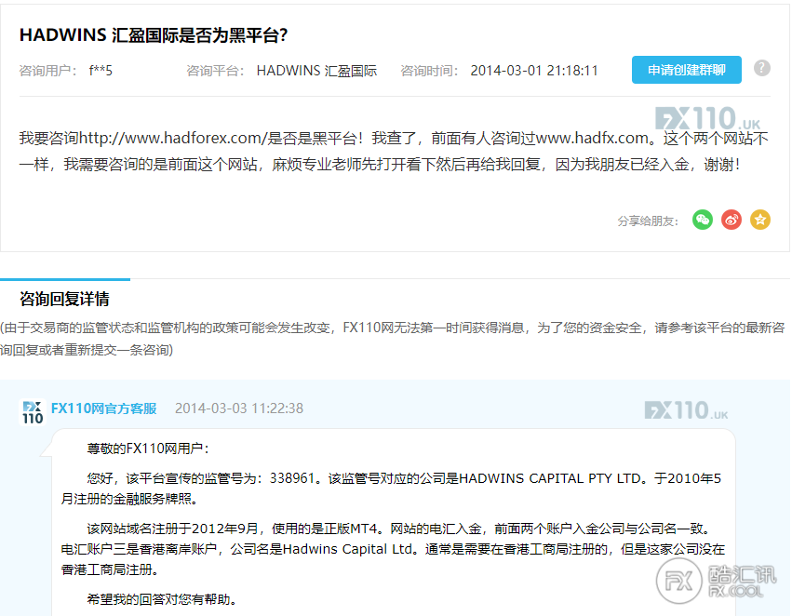
Task: Click the regulatory number 338961
Action: pyautogui.click(x=292, y=478)
